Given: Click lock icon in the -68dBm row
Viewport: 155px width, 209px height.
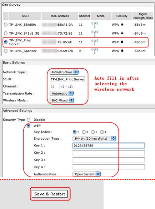Looking at the screenshot, I should point(122,24).
